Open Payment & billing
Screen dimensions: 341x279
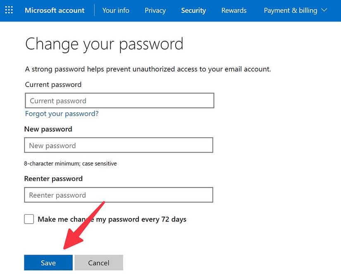291,10
